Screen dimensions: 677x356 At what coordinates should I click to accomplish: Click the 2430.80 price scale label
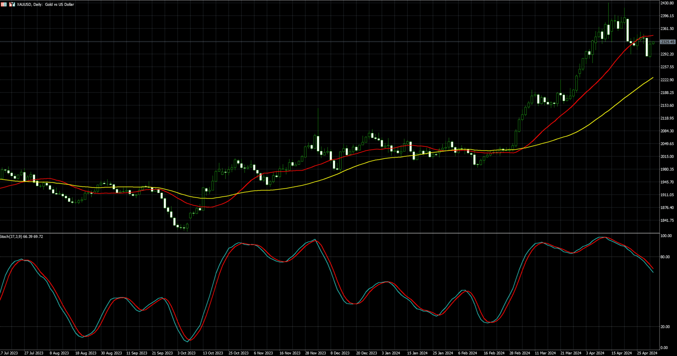(667, 3)
